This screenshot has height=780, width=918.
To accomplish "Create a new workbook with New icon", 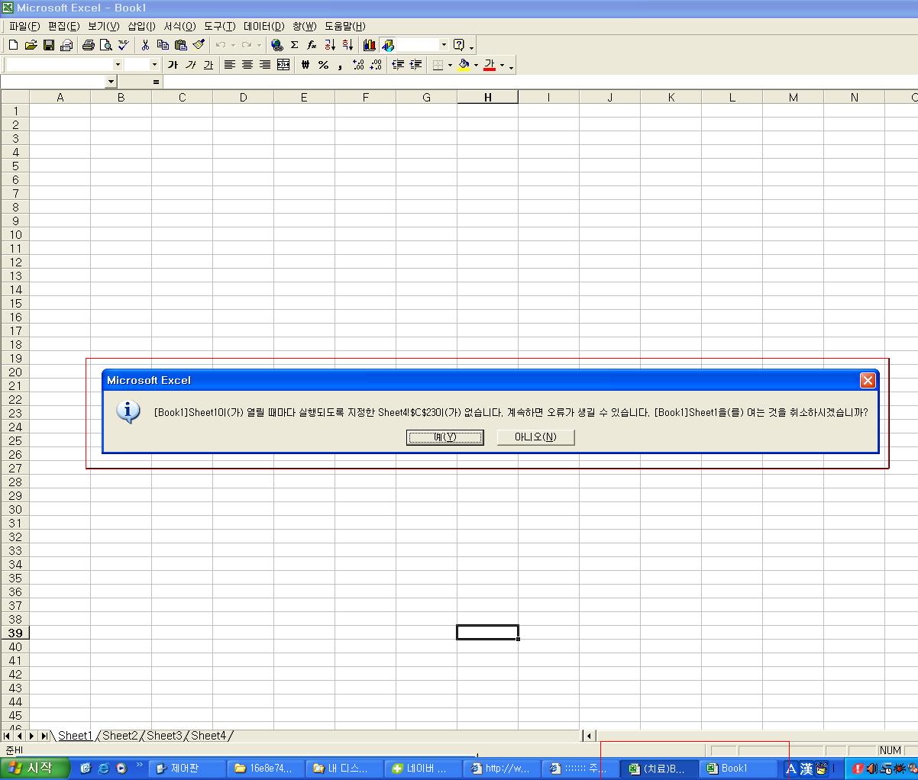I will click(13, 45).
